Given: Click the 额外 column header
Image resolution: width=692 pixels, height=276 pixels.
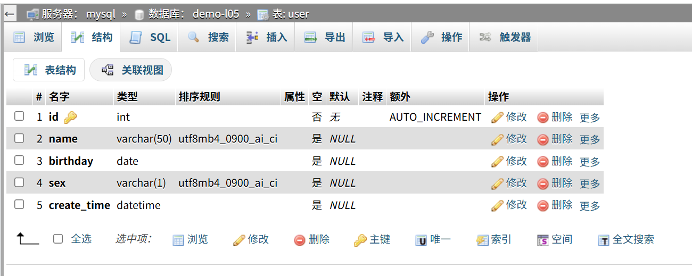Looking at the screenshot, I should [400, 97].
